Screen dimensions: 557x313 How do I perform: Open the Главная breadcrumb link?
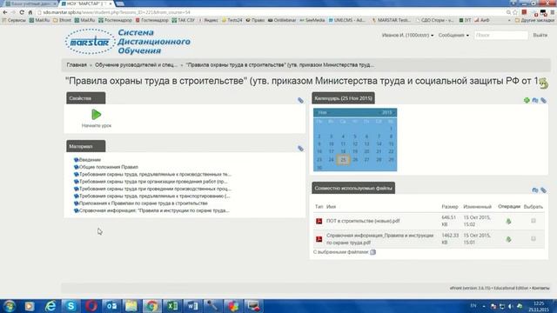pyautogui.click(x=77, y=65)
